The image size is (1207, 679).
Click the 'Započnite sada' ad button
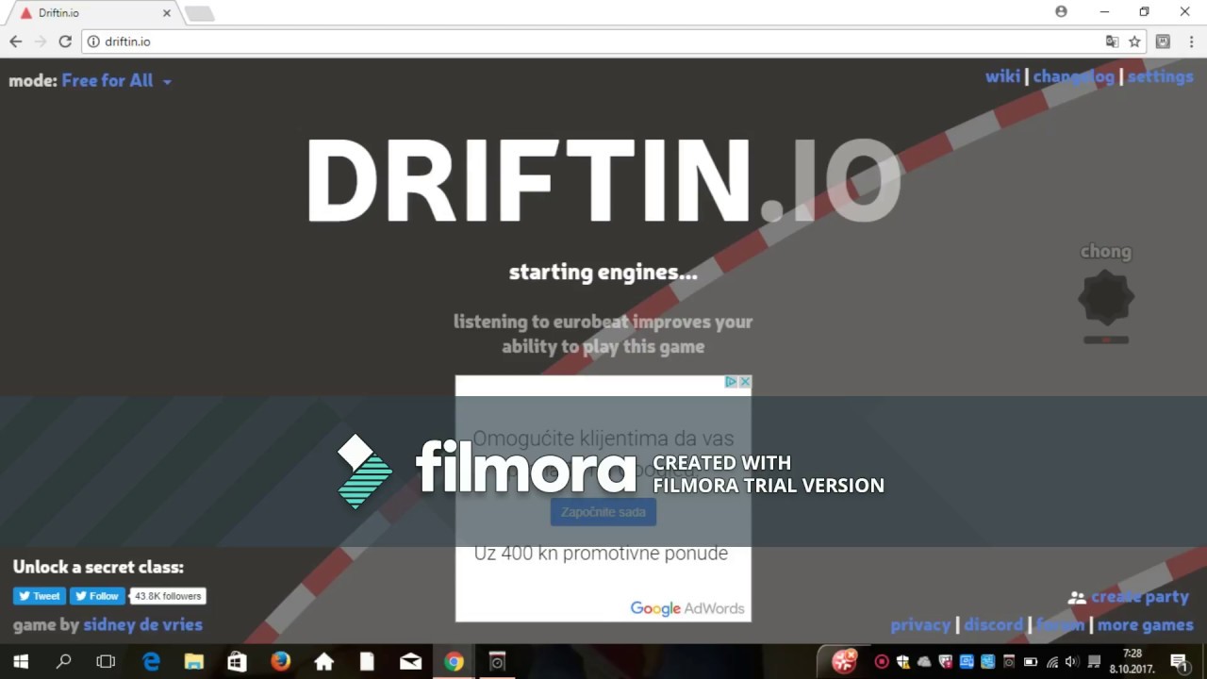pos(603,512)
